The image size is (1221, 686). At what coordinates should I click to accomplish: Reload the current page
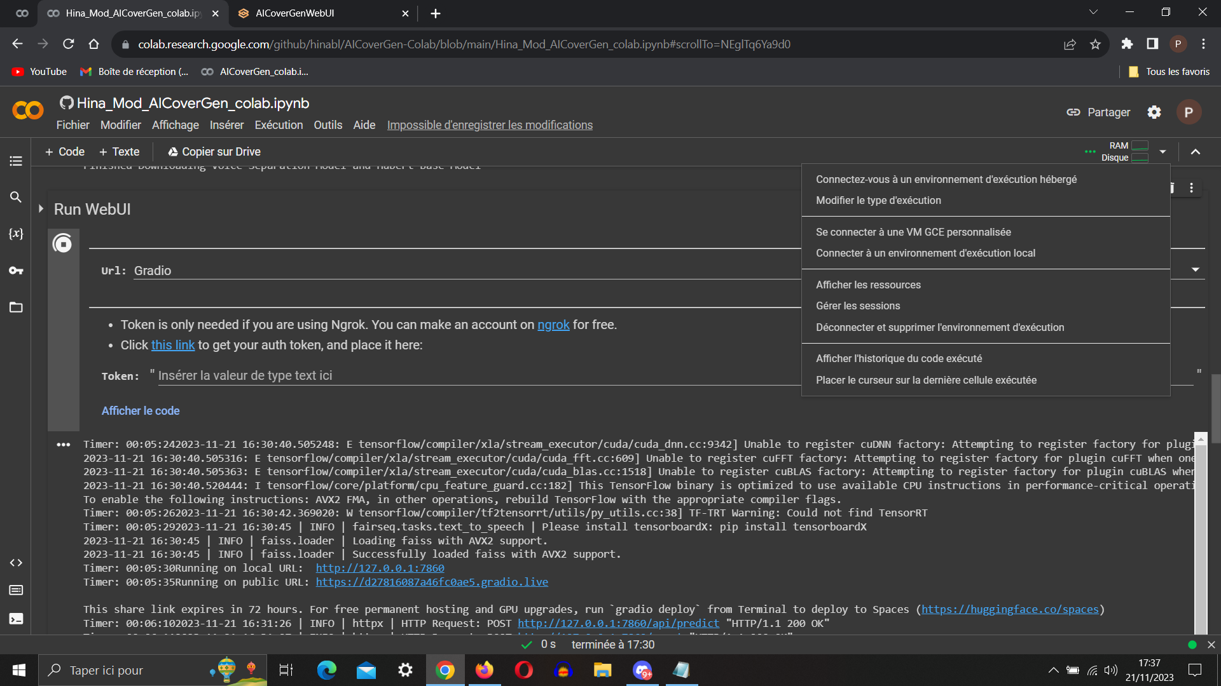(69, 44)
